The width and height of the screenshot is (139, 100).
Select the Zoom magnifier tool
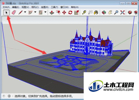116,12
